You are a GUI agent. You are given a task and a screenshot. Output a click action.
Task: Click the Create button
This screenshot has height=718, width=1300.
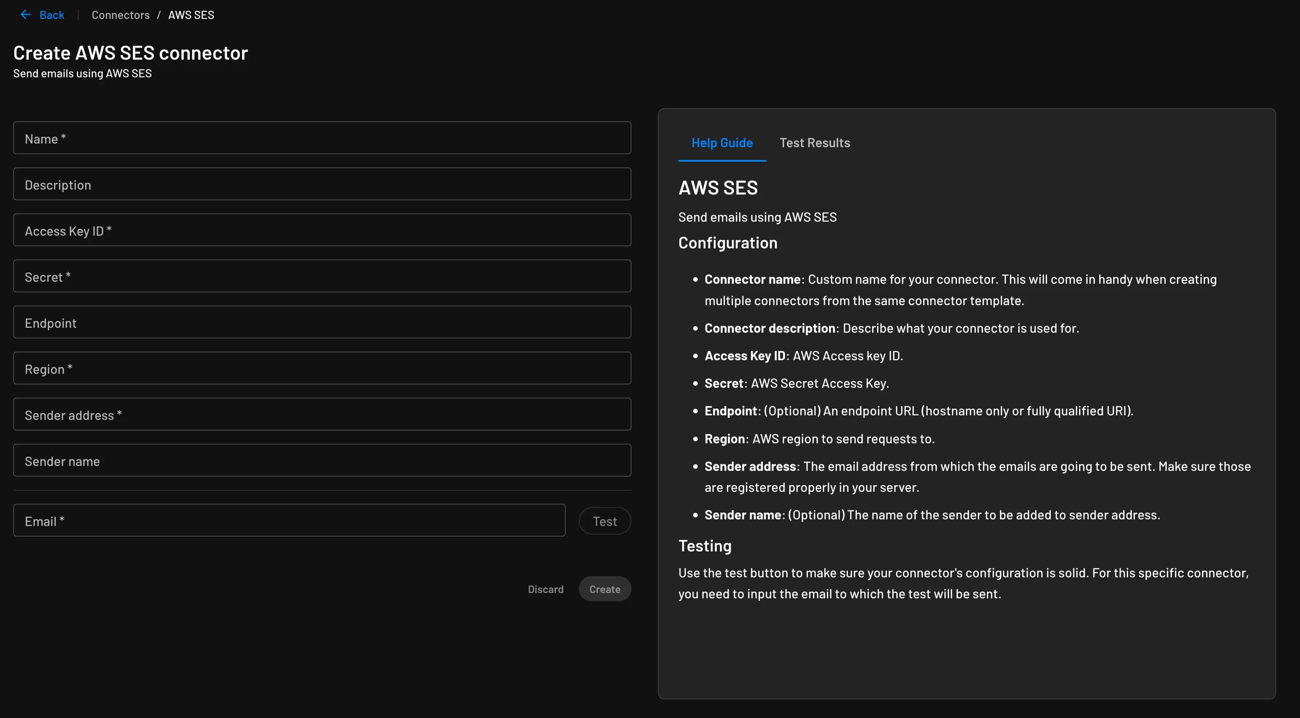[605, 589]
